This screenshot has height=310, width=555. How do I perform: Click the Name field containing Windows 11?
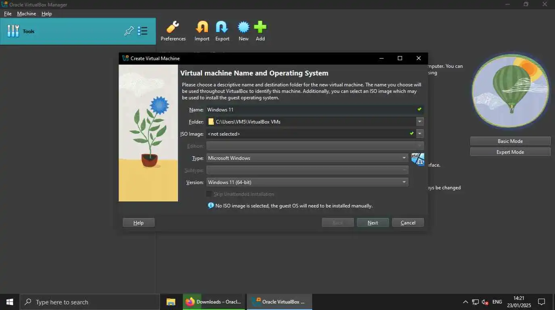pyautogui.click(x=315, y=109)
